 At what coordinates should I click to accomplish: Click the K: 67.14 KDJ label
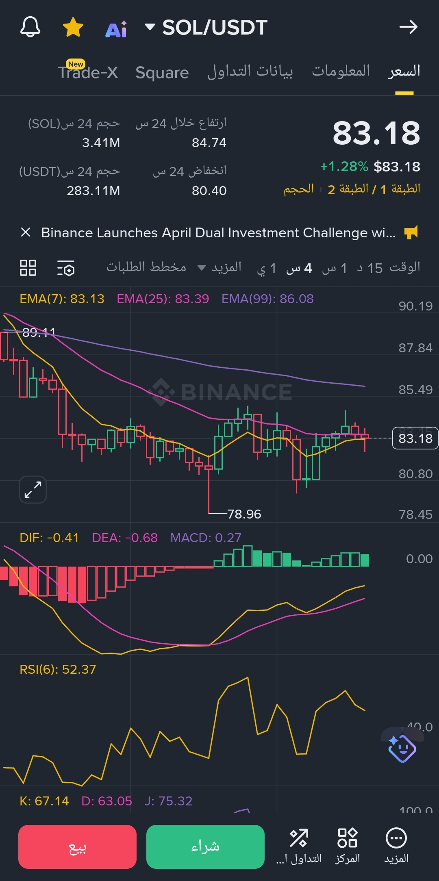[44, 801]
